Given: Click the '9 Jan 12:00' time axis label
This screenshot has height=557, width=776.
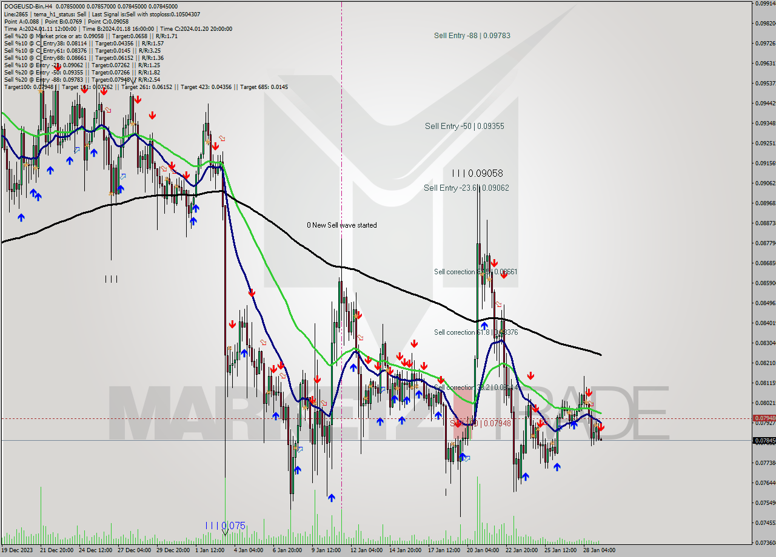Looking at the screenshot, I should point(326,550).
